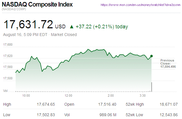Click the Vol label on chart axis

[x=5, y=90]
